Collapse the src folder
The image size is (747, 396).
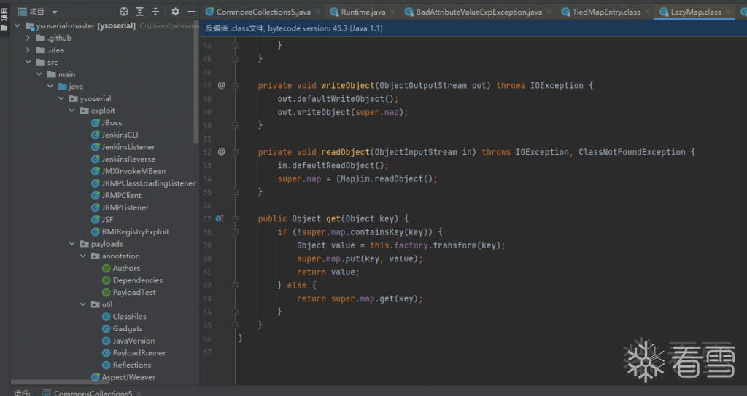28,62
